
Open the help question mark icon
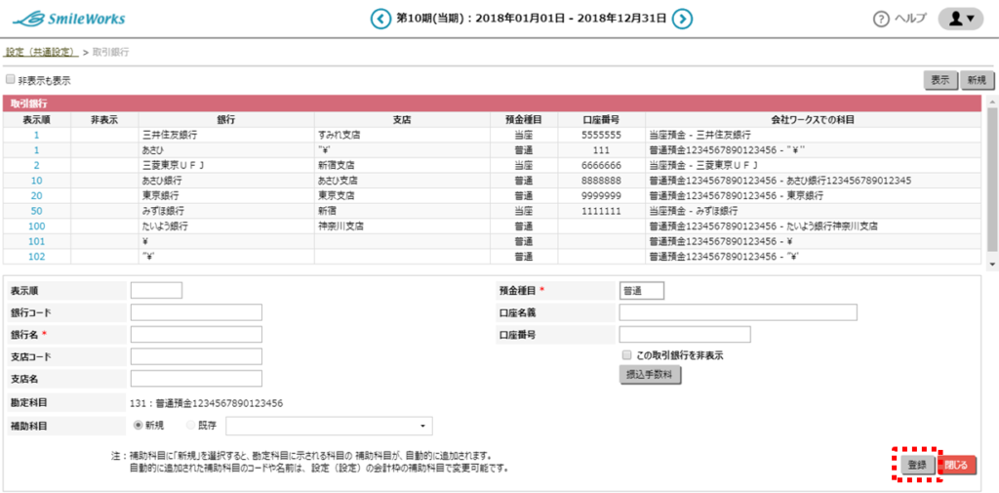(881, 20)
